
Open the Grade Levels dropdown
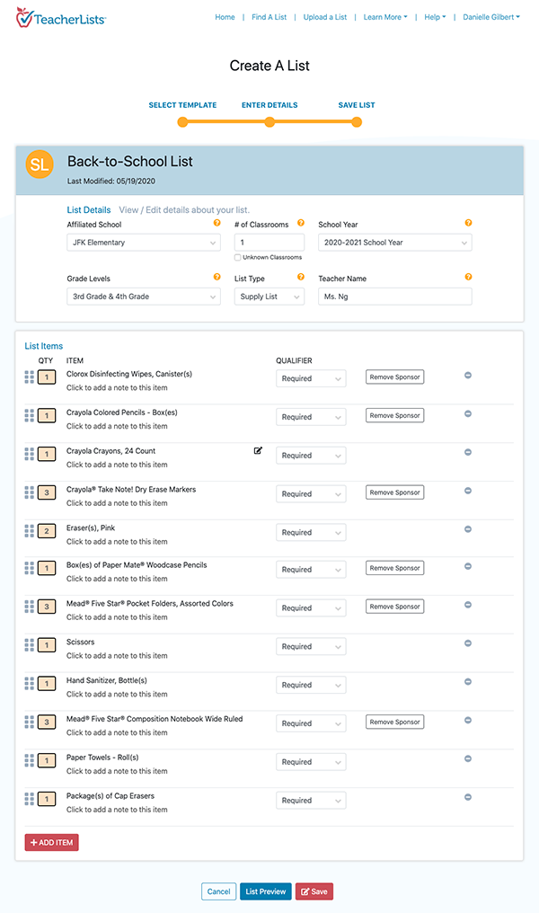click(144, 297)
